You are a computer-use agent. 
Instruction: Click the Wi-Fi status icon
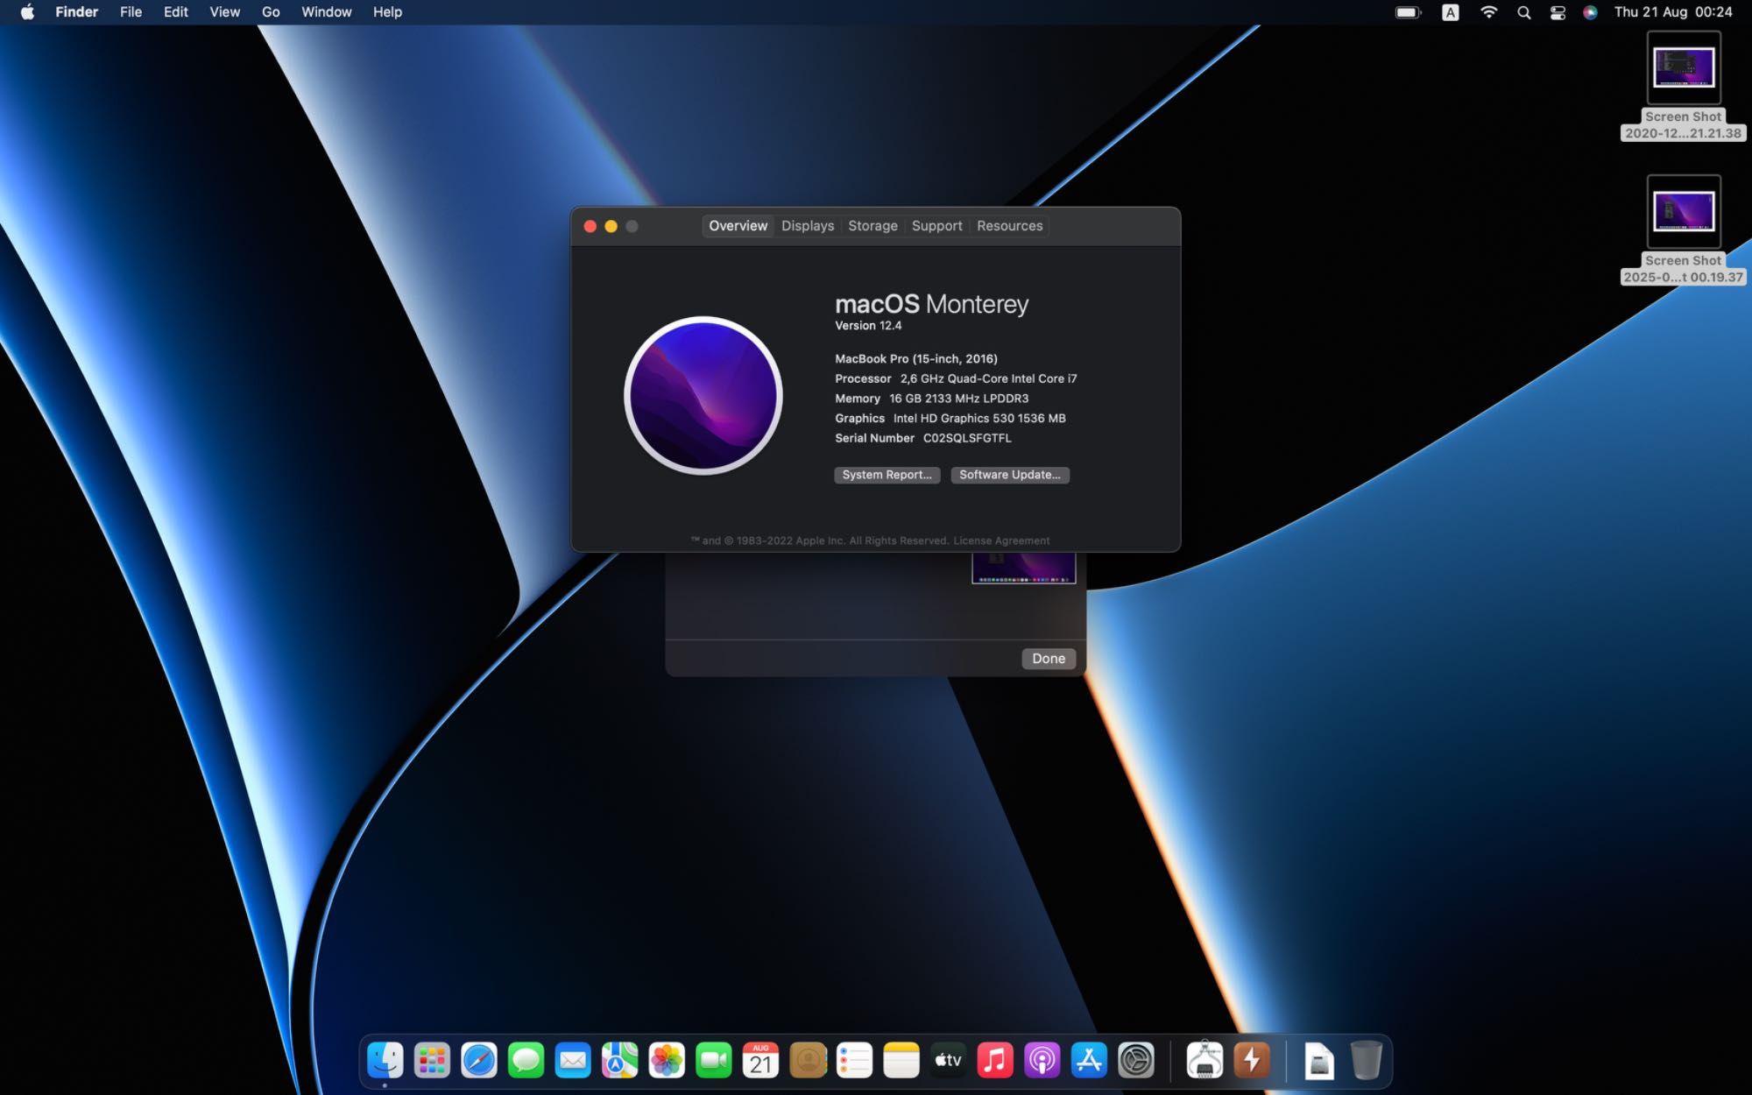pyautogui.click(x=1488, y=12)
